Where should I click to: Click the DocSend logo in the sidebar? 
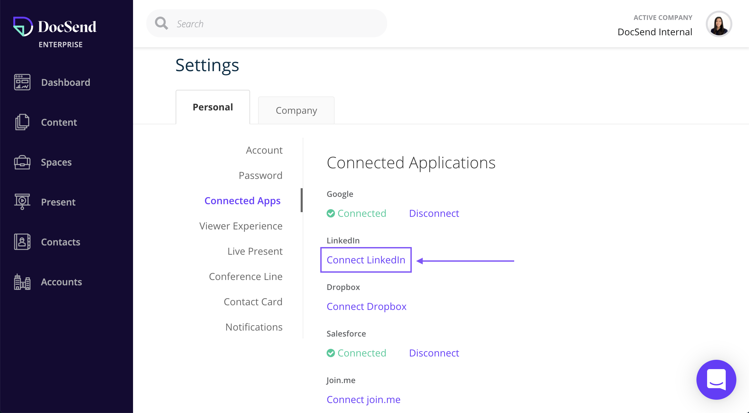[x=55, y=27]
